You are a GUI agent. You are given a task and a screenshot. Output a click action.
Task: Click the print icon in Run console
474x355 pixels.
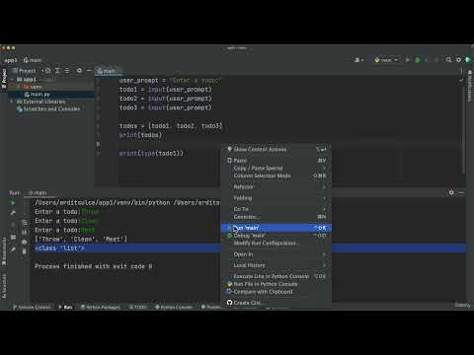(x=25, y=242)
